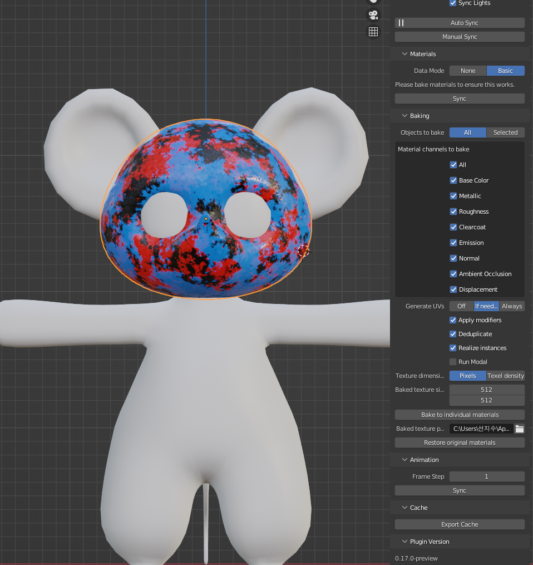Toggle camera view icon in viewport
Image resolution: width=533 pixels, height=565 pixels.
373,15
